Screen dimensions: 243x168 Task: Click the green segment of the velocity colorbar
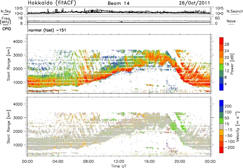tap(221, 121)
